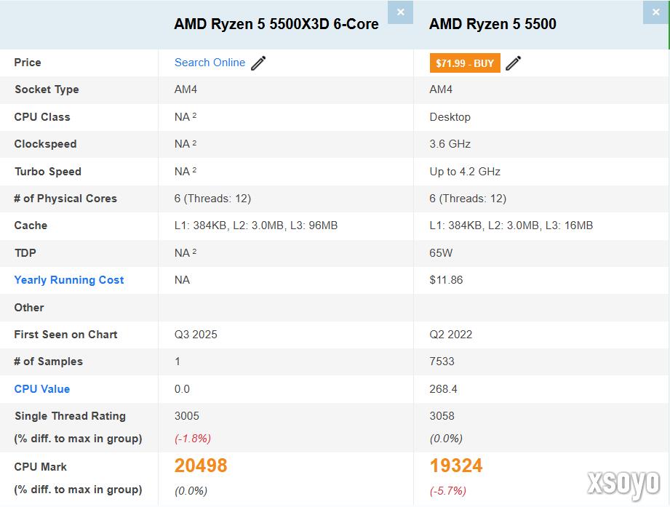The width and height of the screenshot is (670, 507).
Task: Click the Turbo Speed row label
Action: 48,171
